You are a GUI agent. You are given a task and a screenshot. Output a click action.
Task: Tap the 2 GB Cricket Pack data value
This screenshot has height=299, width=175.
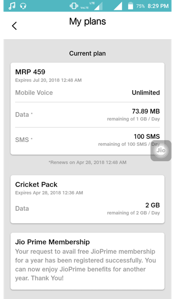pos(153,205)
